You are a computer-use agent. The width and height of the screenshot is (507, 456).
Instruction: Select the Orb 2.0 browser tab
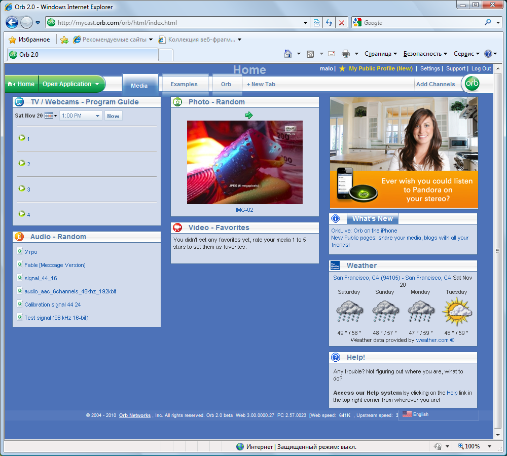tap(83, 54)
